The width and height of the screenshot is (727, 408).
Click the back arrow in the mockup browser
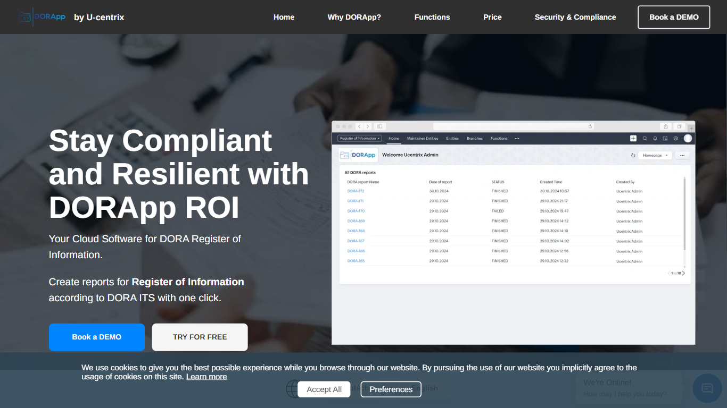pyautogui.click(x=360, y=126)
